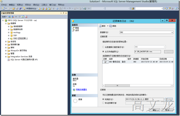Click the 新建查询(N) new query button
Image resolution: width=180 pixels, height=116 pixels.
30,8
